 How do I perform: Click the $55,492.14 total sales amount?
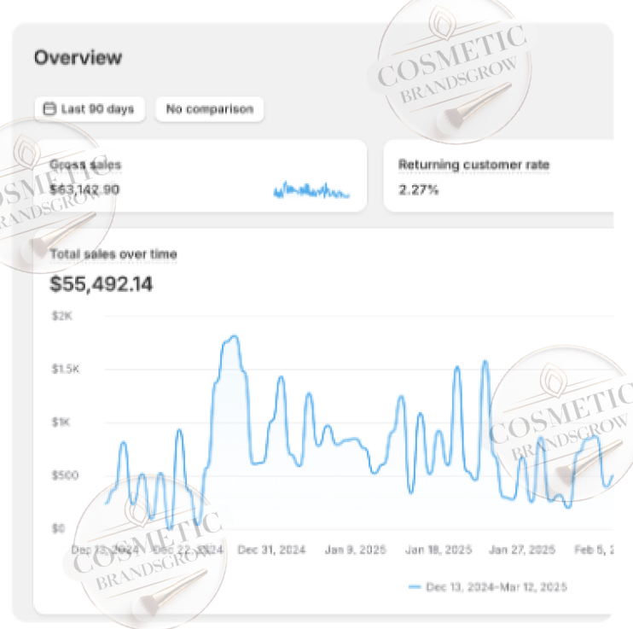[102, 284]
